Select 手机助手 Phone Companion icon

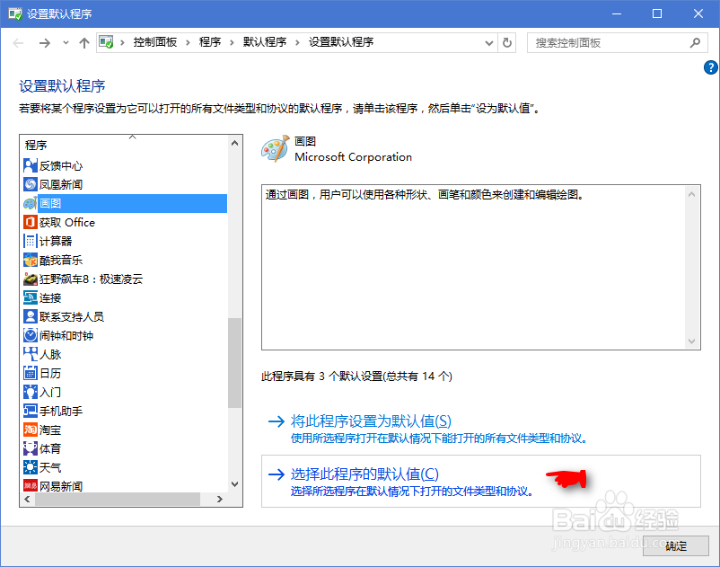30,411
